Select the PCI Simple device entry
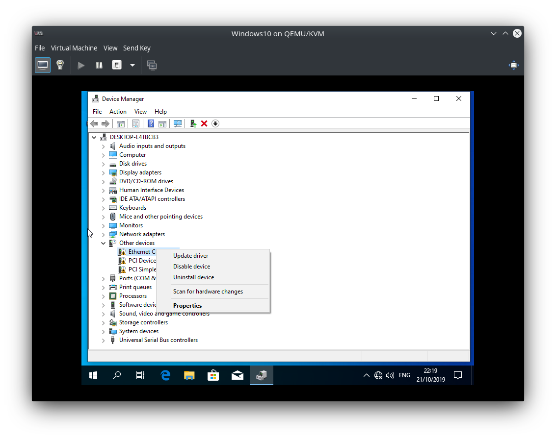 pyautogui.click(x=142, y=269)
